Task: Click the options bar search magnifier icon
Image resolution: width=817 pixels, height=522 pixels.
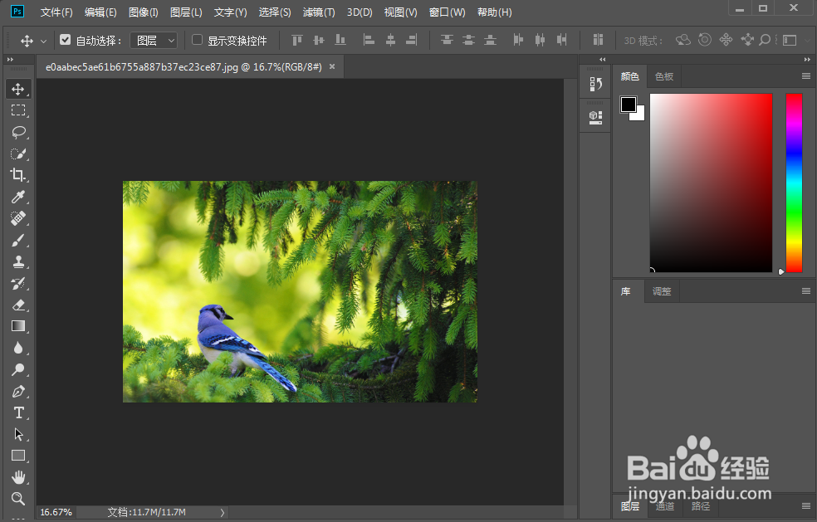Action: pyautogui.click(x=765, y=40)
